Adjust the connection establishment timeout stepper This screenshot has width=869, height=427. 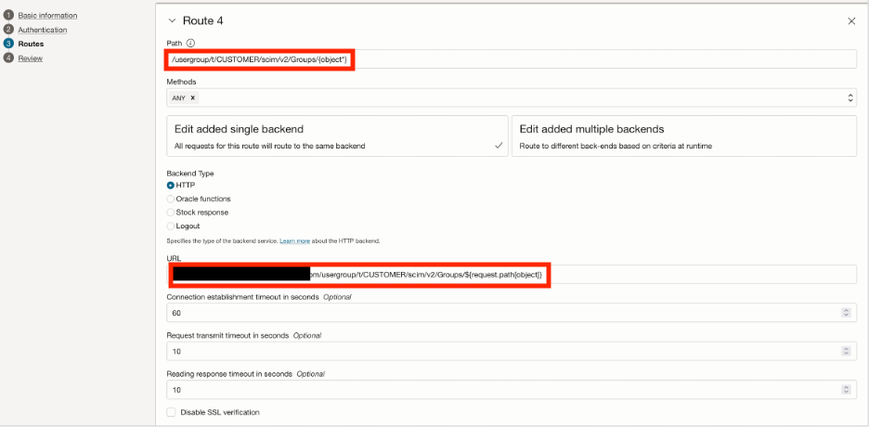(x=847, y=313)
